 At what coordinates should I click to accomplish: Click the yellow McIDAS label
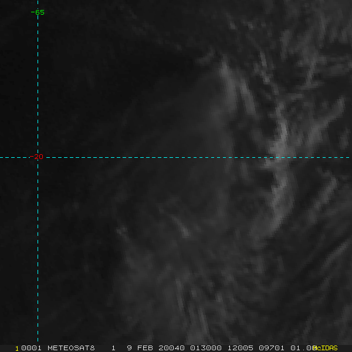point(325,348)
